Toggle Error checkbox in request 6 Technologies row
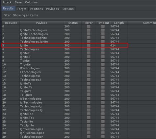Image resolution: width=156 pixels, height=139 pixels. 89,49
